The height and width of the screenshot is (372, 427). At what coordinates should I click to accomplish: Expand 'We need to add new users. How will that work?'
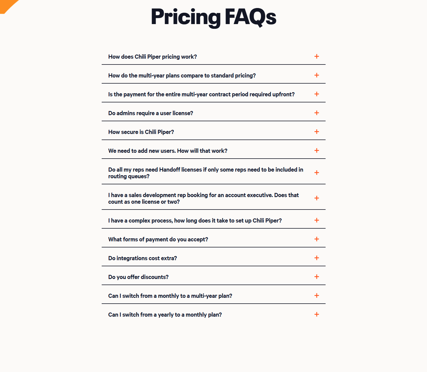click(317, 151)
